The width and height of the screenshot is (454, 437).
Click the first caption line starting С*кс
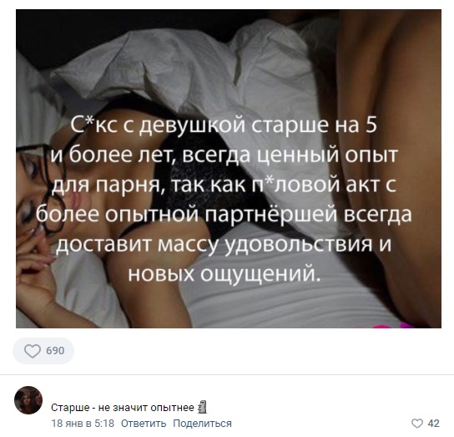tap(224, 125)
